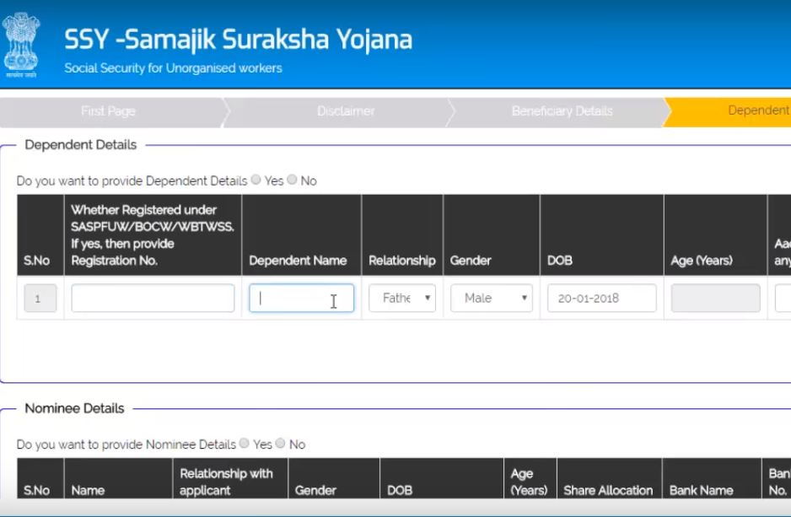Viewport: 791px width, 517px height.
Task: Focus the Registration No. input field
Action: point(153,298)
